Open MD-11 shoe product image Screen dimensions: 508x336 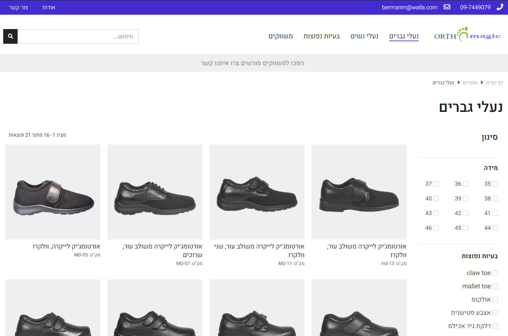257,192
